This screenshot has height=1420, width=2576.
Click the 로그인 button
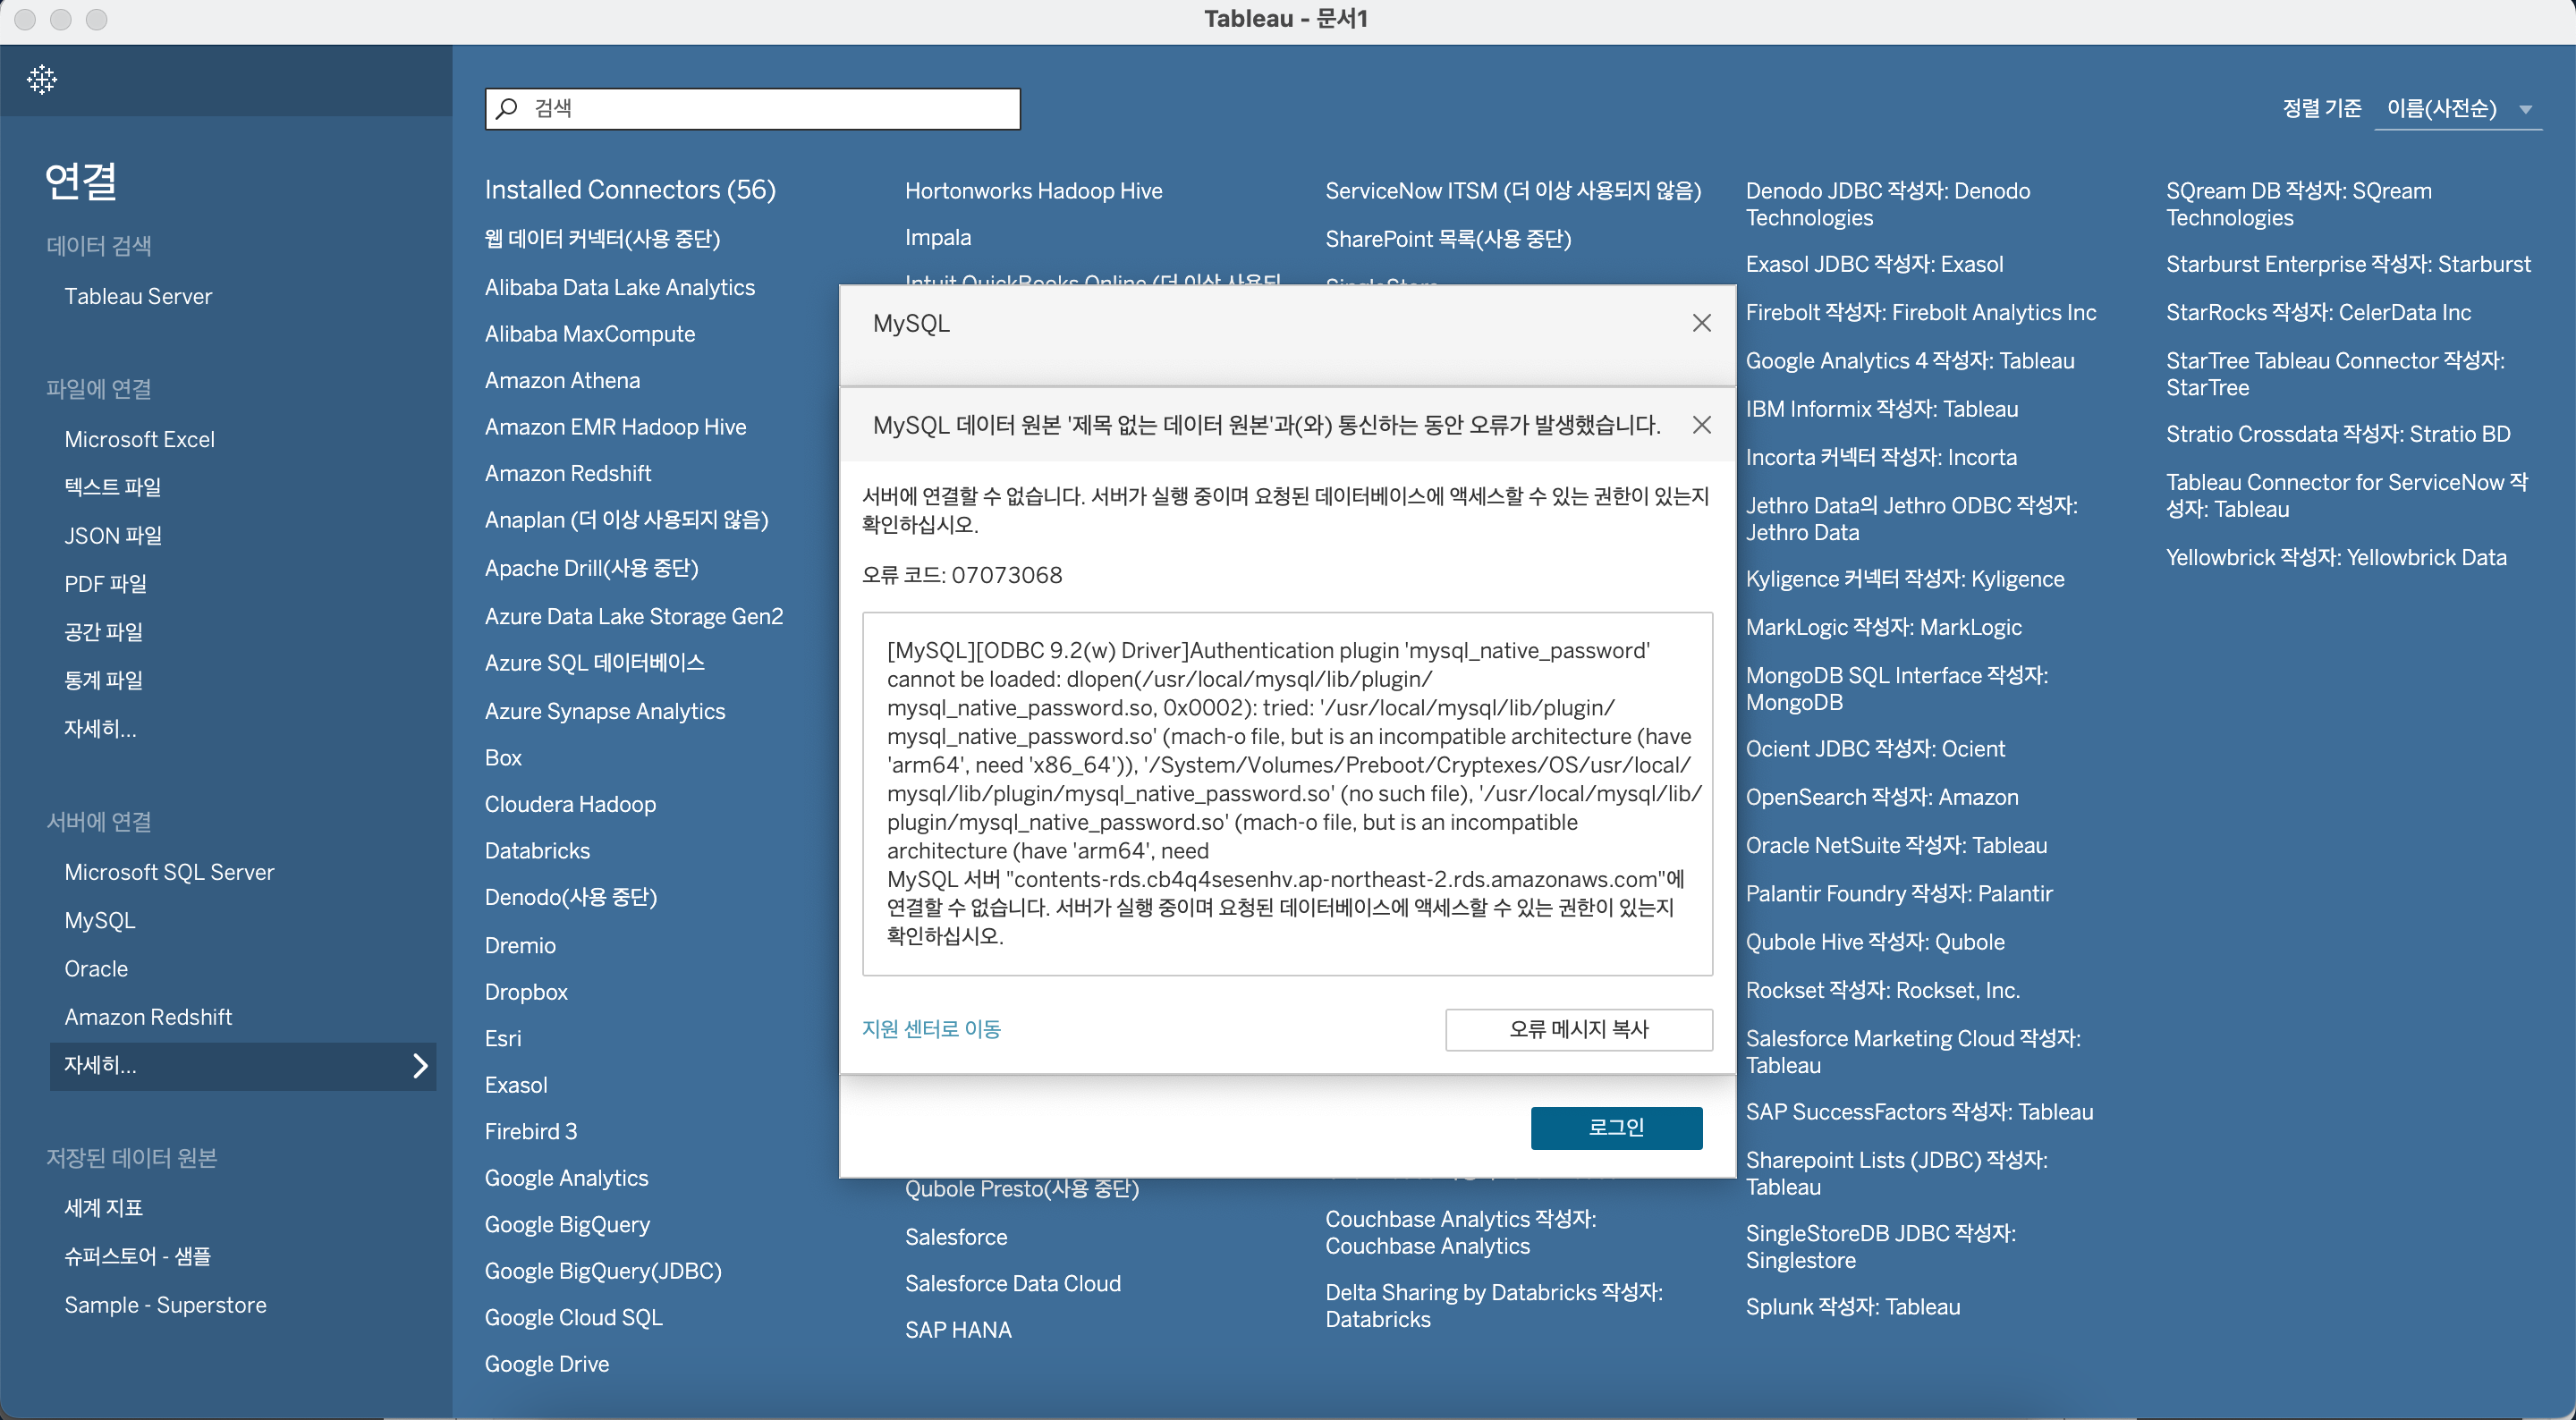click(1616, 1128)
